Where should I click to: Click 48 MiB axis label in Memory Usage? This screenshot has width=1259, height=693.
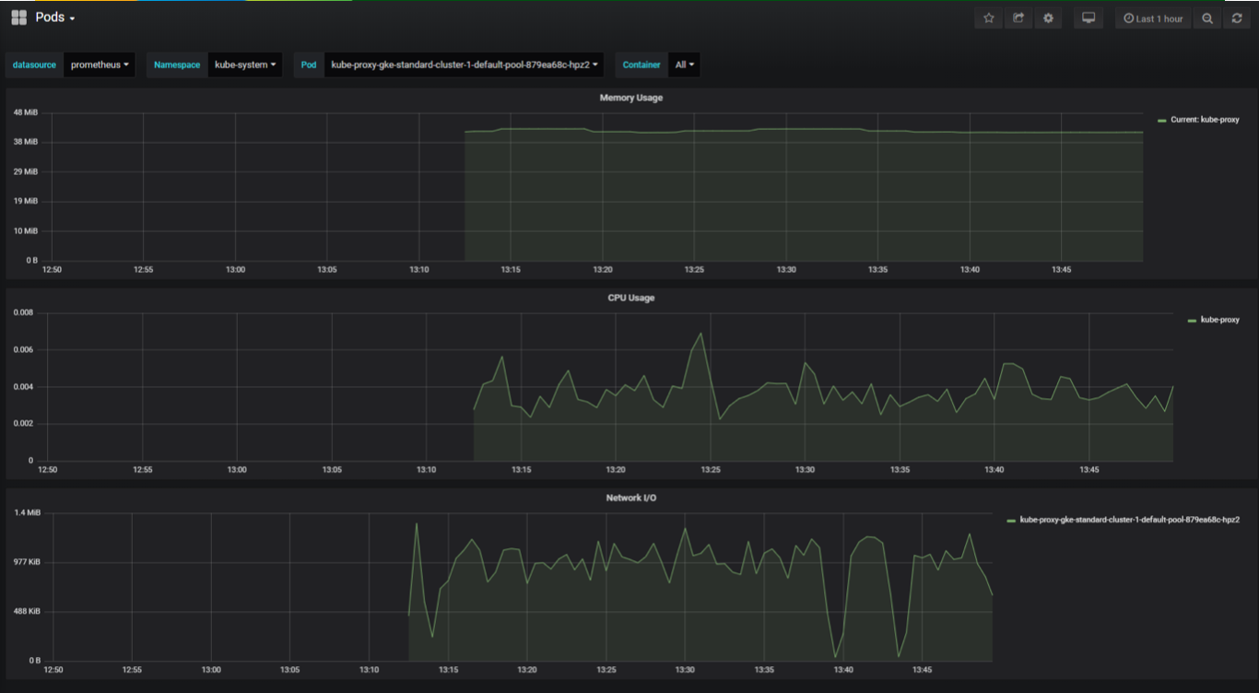pos(26,112)
